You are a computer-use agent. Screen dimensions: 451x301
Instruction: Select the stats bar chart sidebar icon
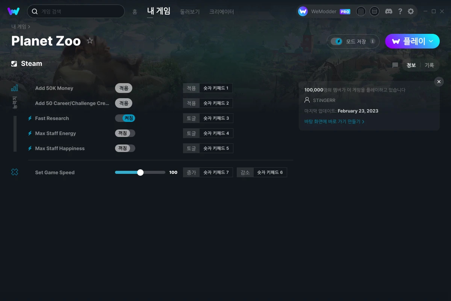[x=14, y=88]
